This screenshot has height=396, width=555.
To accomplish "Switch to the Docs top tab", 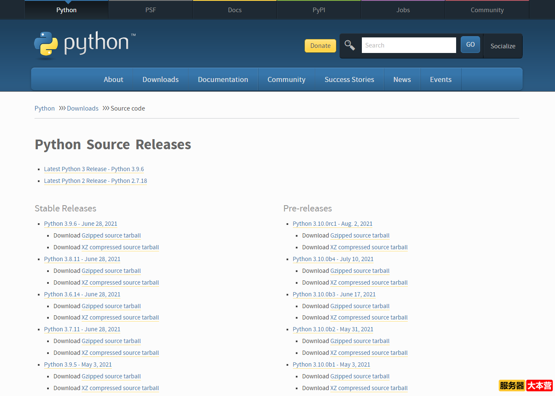I will [235, 10].
